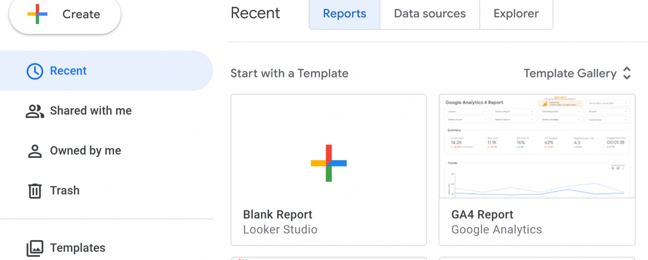The width and height of the screenshot is (648, 260).
Task: Click the clock icon beside Recent
Action: (x=35, y=71)
